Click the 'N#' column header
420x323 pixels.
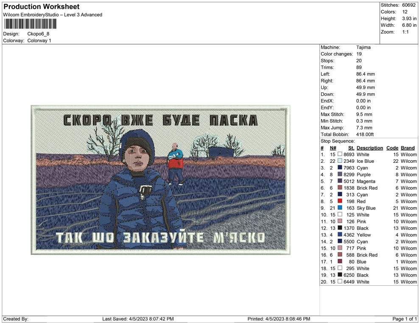[x=333, y=148]
